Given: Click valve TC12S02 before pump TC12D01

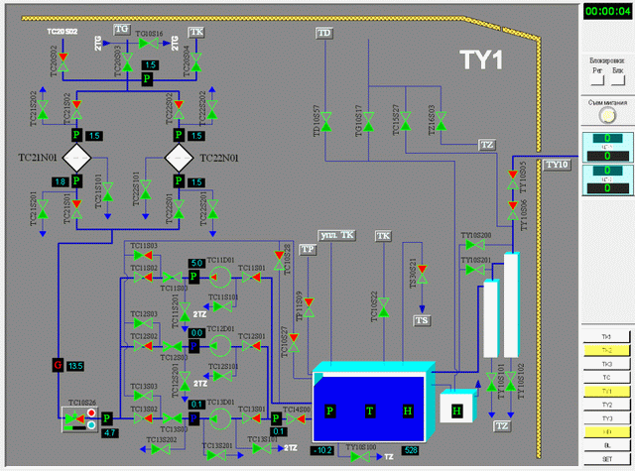Looking at the screenshot, I should (143, 346).
